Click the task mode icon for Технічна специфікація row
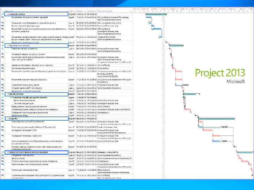The height and width of the screenshot is (190, 254). point(2,103)
